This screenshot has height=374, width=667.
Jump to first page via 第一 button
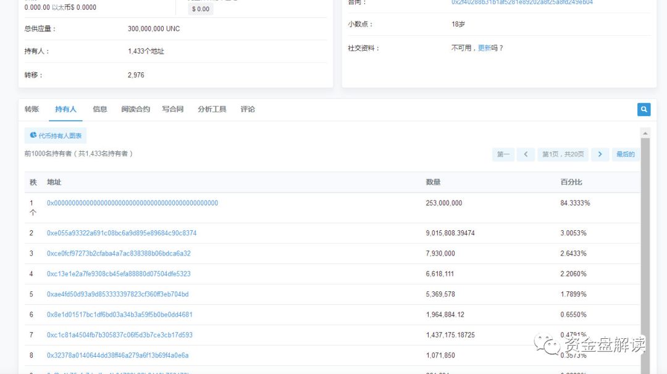tap(503, 154)
